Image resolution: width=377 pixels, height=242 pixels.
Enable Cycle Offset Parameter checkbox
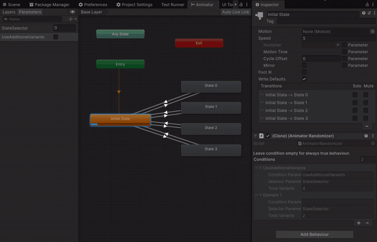click(344, 58)
